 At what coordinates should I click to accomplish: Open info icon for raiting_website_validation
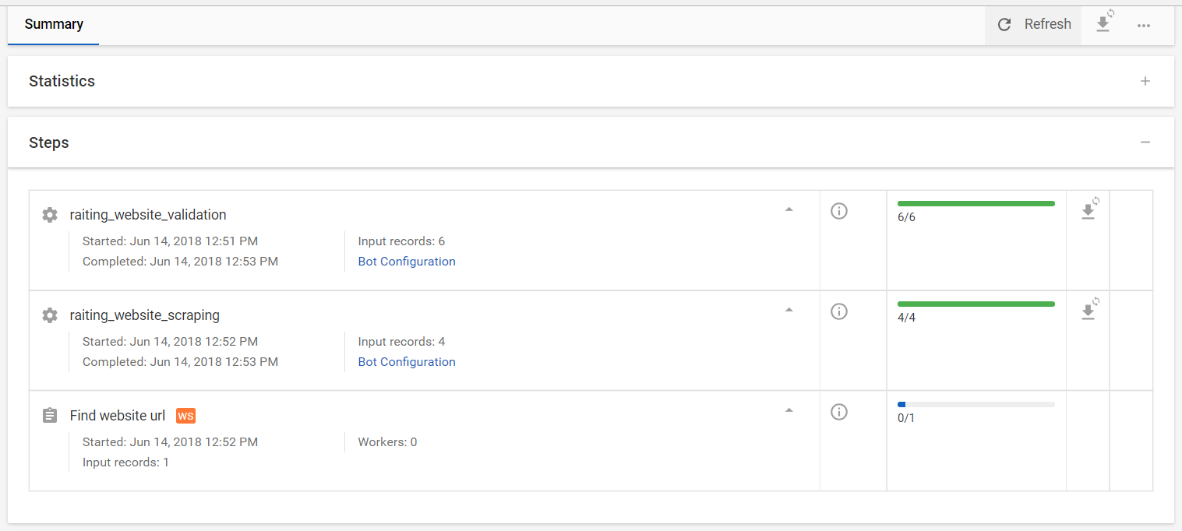point(839,211)
